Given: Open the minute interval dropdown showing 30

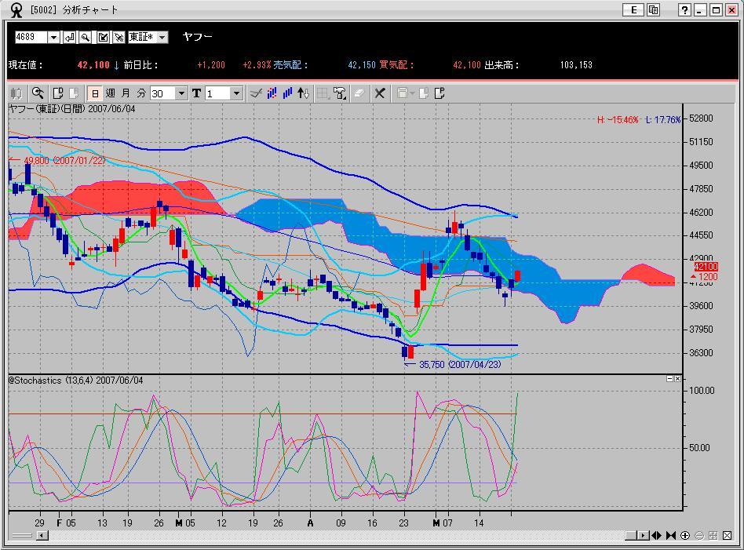Looking at the screenshot, I should [x=181, y=93].
